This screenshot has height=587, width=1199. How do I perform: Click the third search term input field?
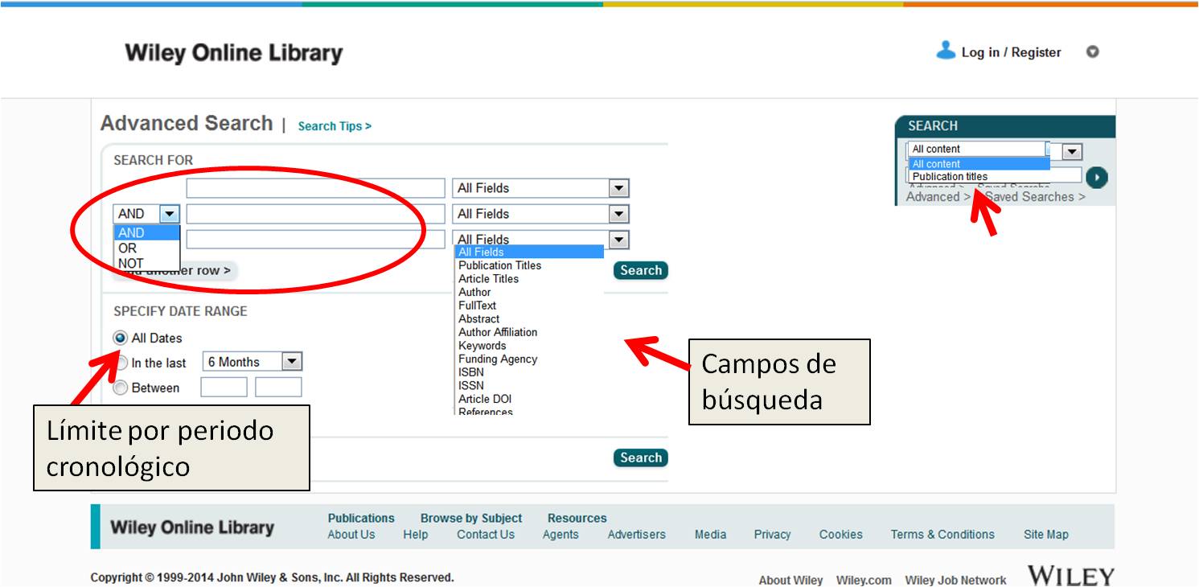315,239
